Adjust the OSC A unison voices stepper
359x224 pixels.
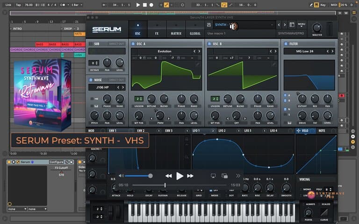point(139,99)
